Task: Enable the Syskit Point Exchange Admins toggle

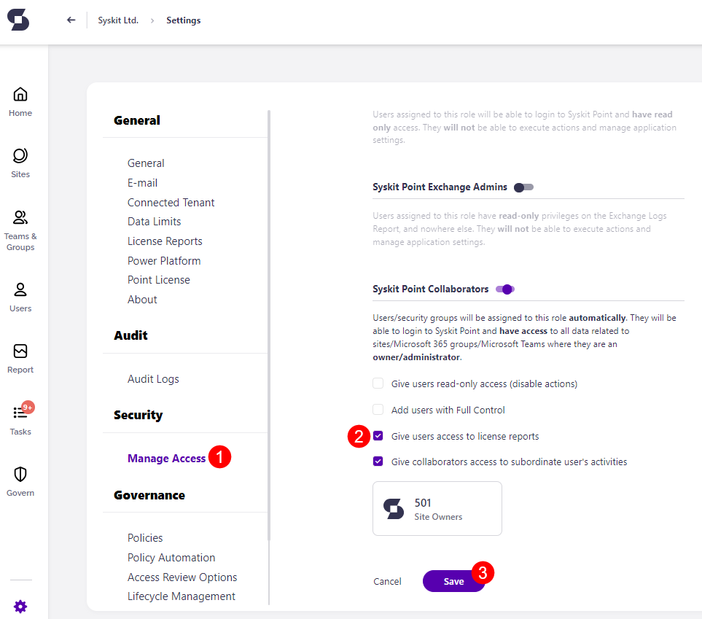Action: click(523, 187)
